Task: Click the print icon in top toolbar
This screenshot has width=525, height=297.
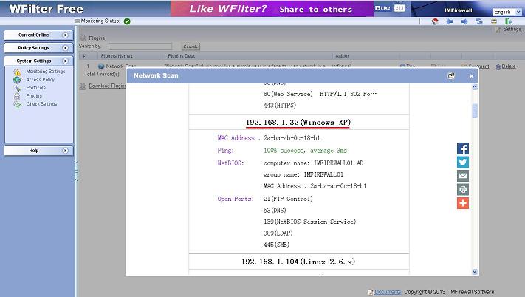Action: pos(494,21)
